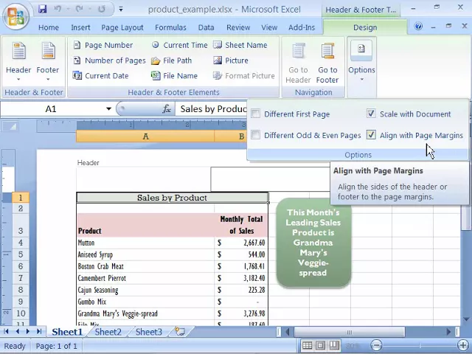Click the formula bar text field
The width and height of the screenshot is (472, 354).
[x=212, y=108]
